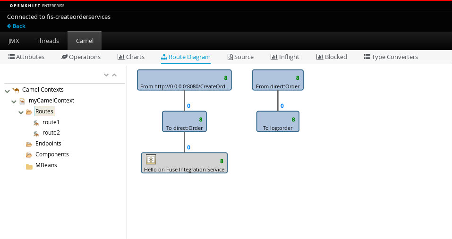
Task: Click the Blocked bar chart icon
Action: (320, 57)
